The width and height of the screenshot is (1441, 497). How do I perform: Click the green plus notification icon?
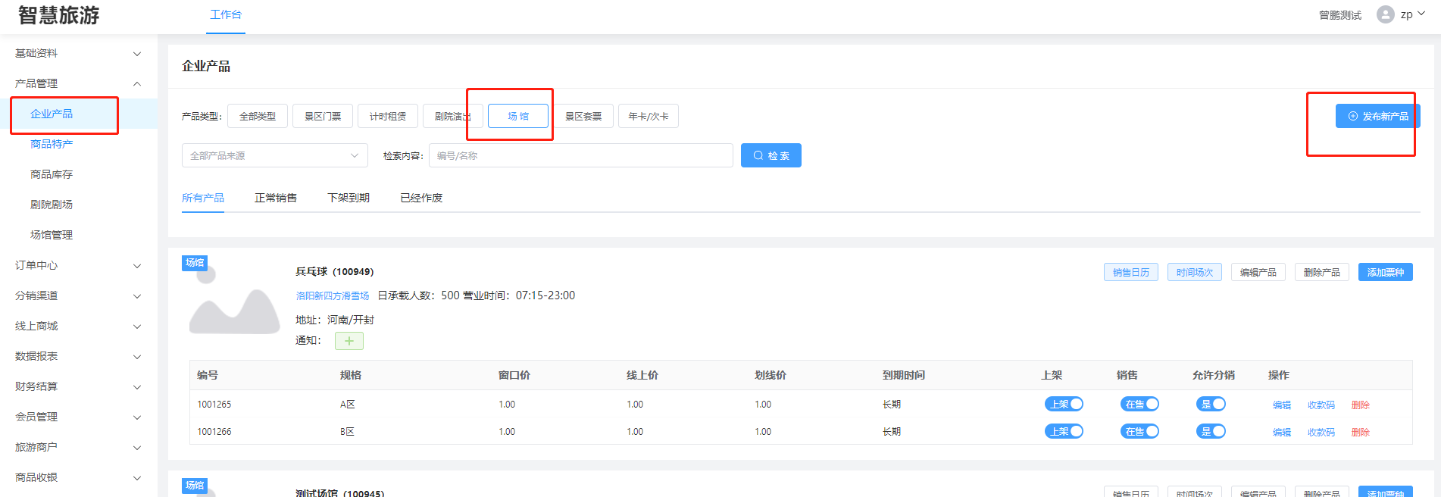tap(349, 341)
